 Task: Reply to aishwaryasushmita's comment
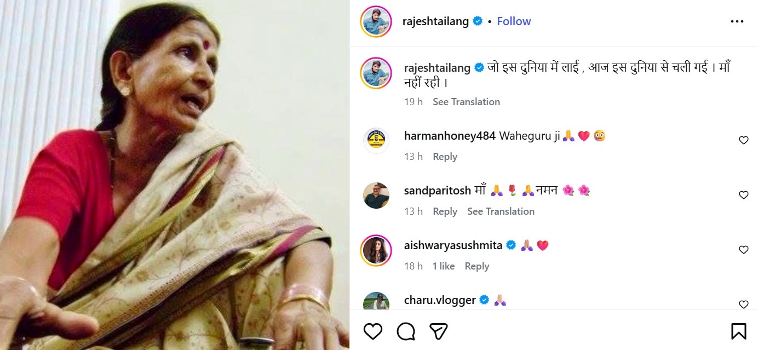tap(476, 266)
